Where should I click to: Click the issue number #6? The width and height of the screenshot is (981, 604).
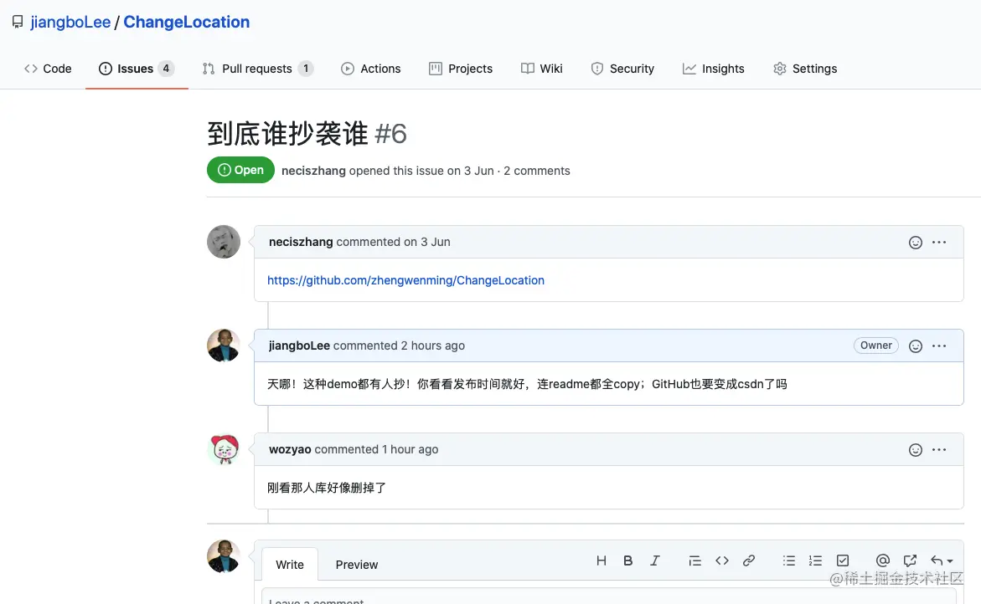390,134
